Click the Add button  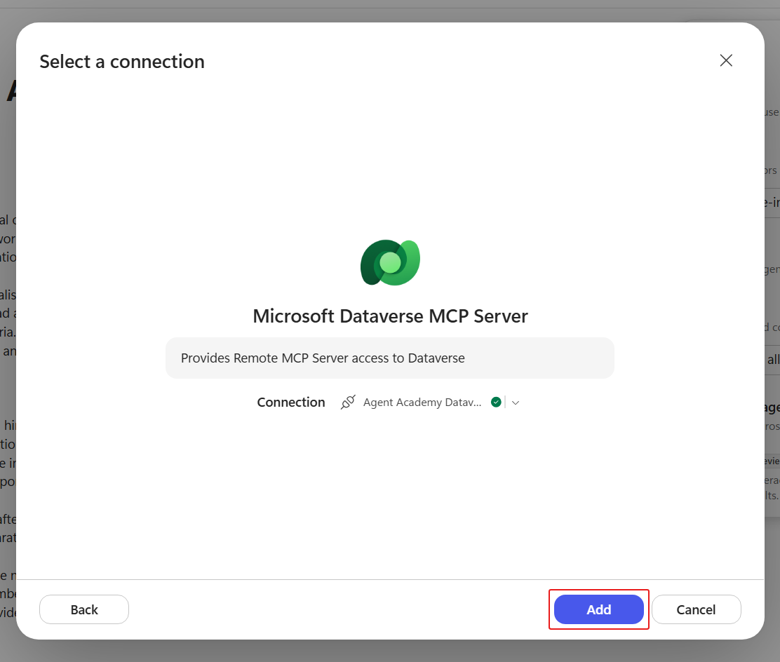click(598, 609)
